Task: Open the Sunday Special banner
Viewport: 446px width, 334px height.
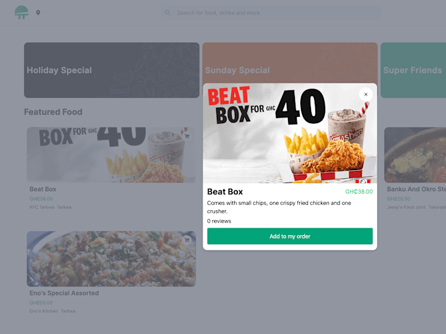Action: click(290, 62)
